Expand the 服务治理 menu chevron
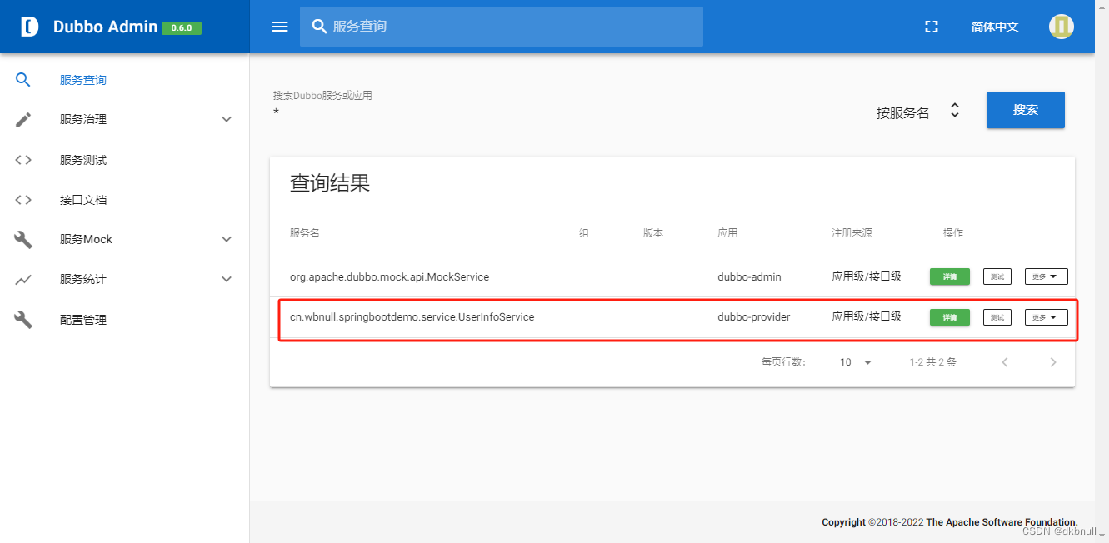1109x543 pixels. (227, 120)
